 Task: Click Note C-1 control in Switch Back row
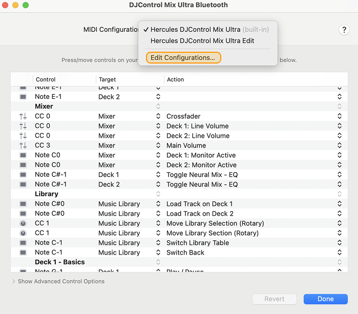click(x=49, y=253)
